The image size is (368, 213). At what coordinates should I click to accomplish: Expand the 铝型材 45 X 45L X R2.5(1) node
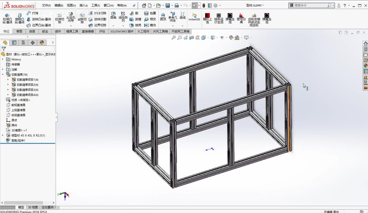click(3, 135)
